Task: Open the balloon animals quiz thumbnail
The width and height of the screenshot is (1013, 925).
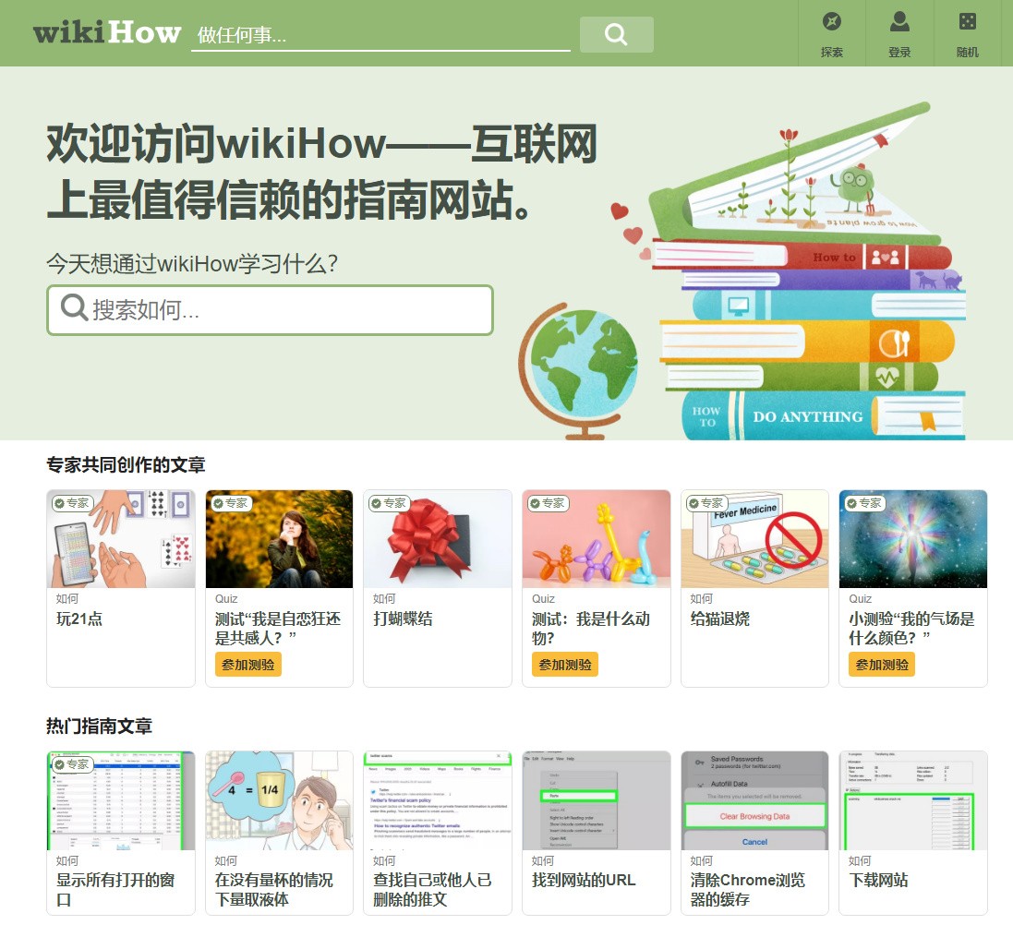Action: point(597,539)
